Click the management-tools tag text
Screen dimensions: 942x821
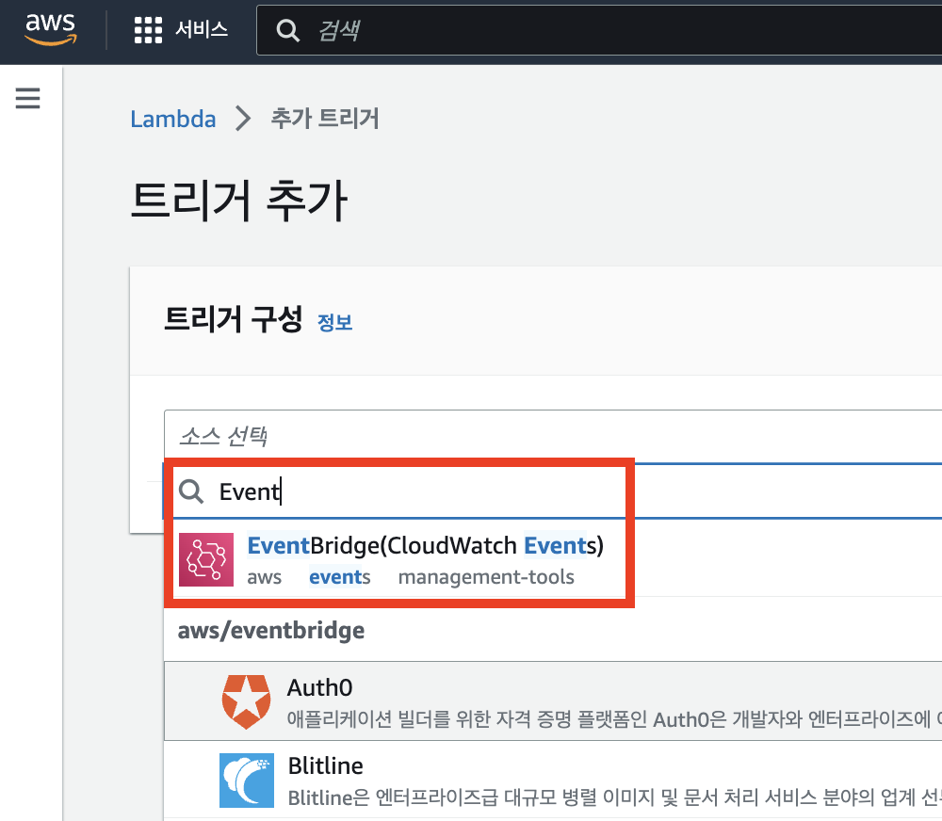[486, 577]
